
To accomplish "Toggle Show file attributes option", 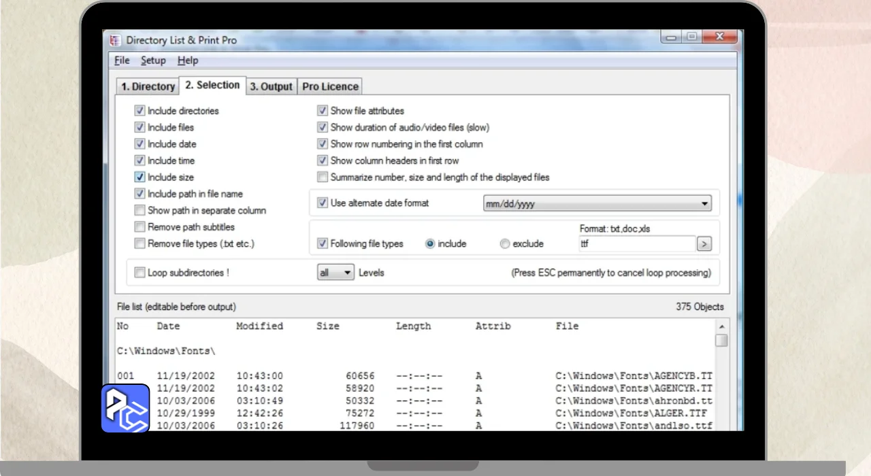I will pyautogui.click(x=323, y=111).
